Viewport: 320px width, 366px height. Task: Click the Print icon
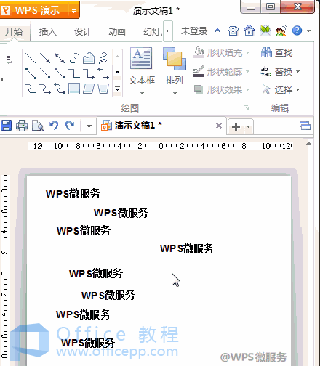22,126
